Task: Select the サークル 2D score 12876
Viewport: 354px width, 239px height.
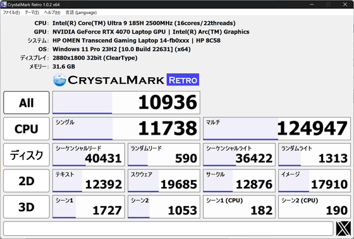Action: point(239,181)
